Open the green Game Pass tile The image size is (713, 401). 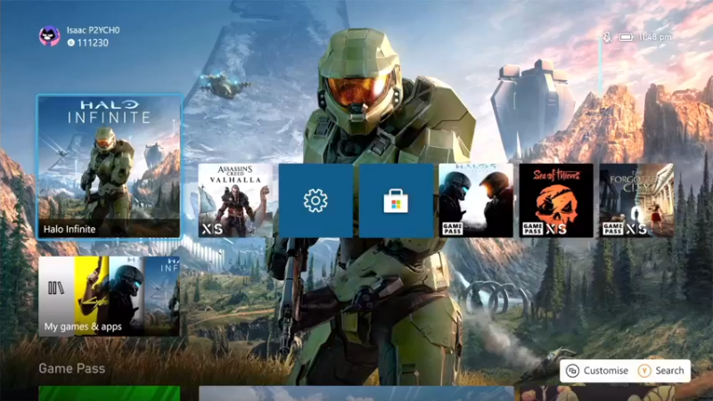click(x=109, y=393)
